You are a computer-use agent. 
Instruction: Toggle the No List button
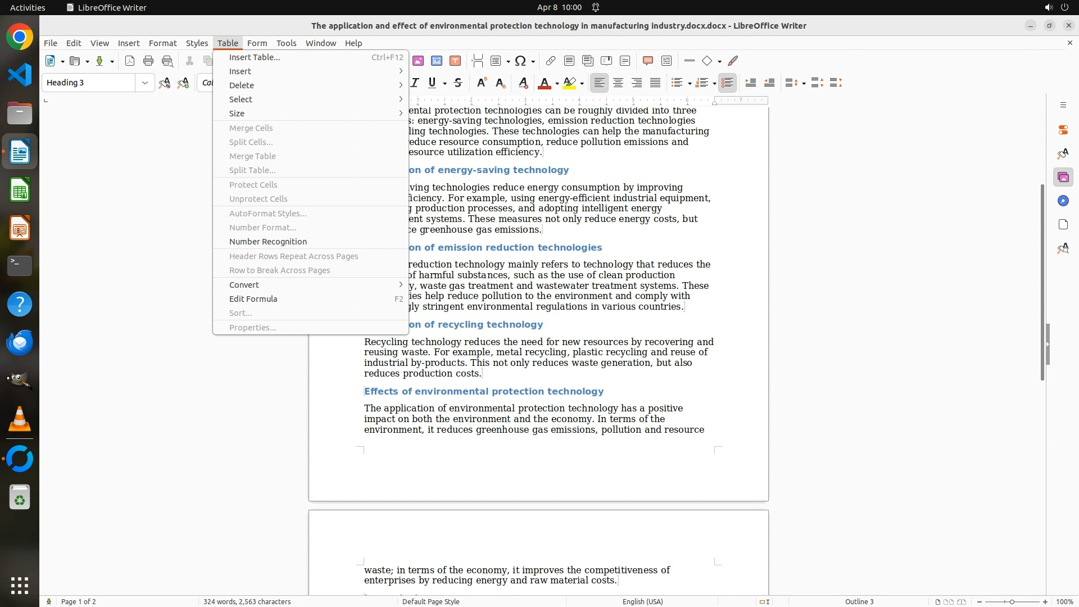(727, 83)
